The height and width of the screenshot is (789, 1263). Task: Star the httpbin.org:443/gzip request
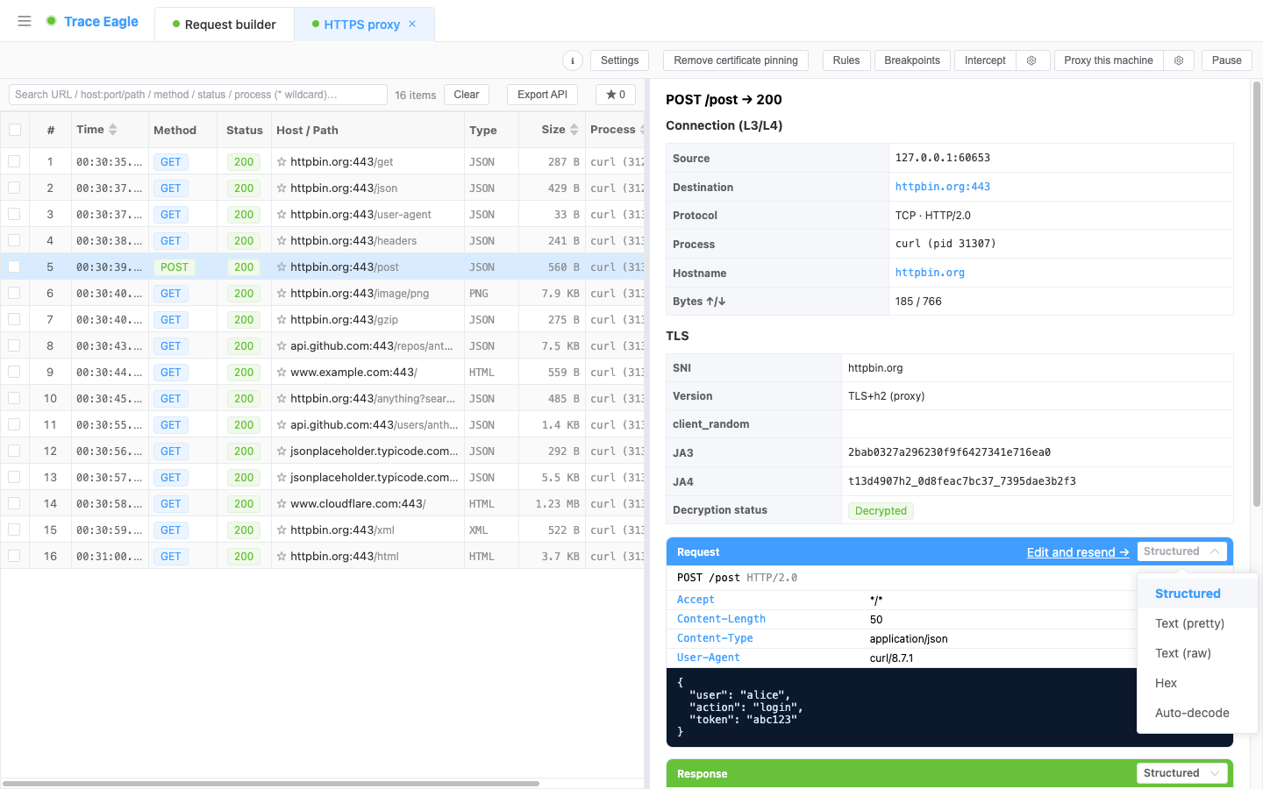(x=282, y=319)
